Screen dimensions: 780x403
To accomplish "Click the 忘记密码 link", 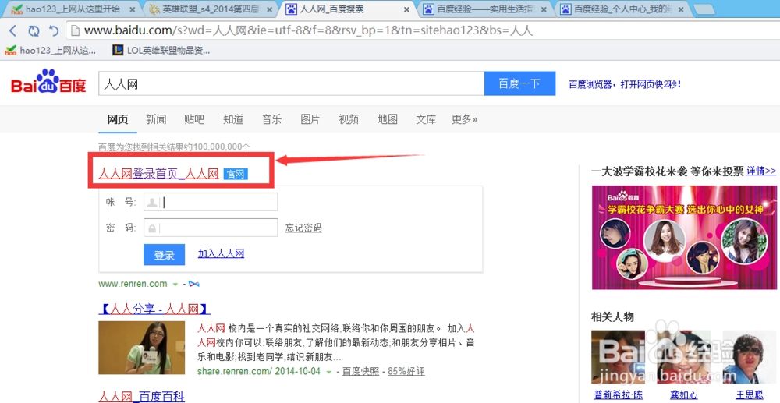I will pos(303,228).
